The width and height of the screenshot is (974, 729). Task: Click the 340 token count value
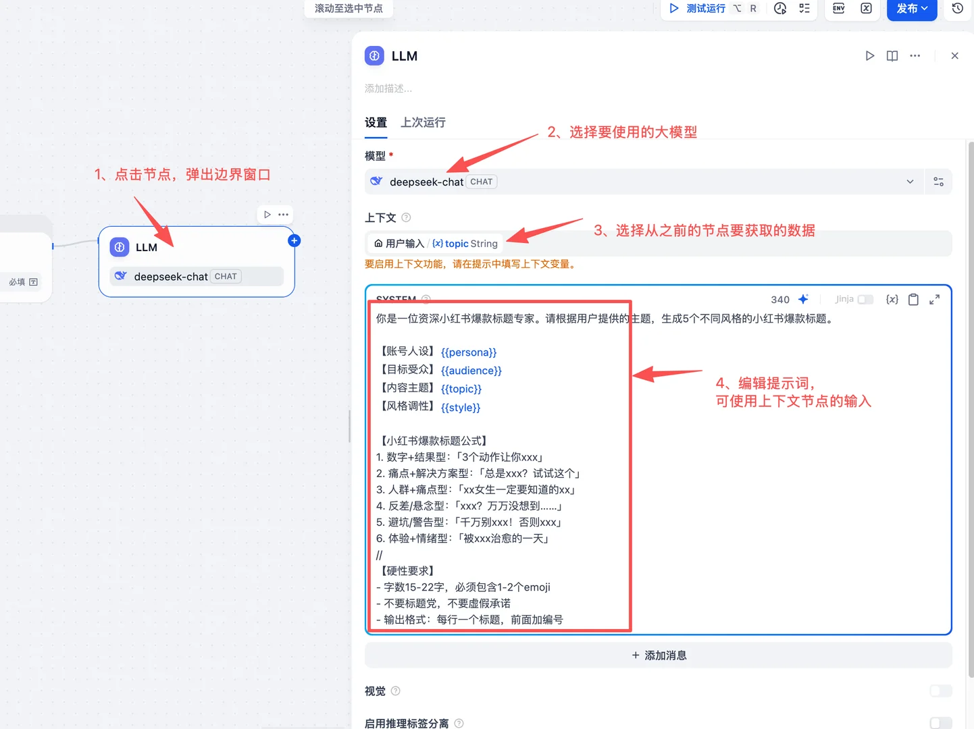click(x=780, y=300)
